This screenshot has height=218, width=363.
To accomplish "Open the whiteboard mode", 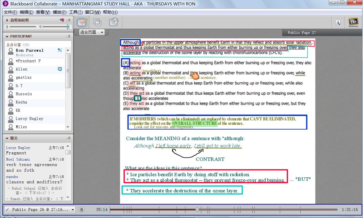I will pos(82,22).
